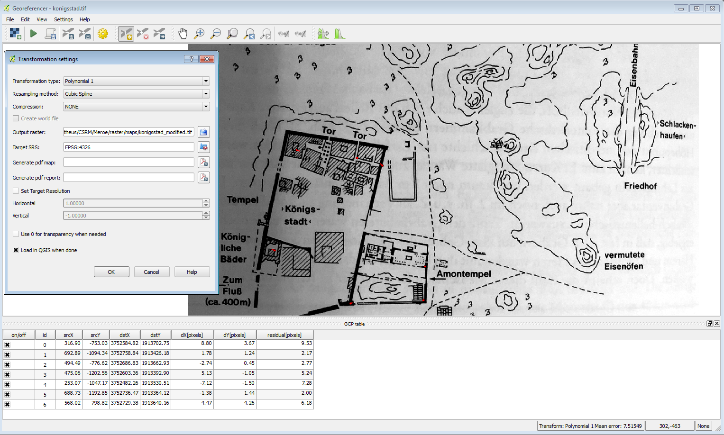This screenshot has width=724, height=435.
Task: Open the File menu
Action: (10, 19)
